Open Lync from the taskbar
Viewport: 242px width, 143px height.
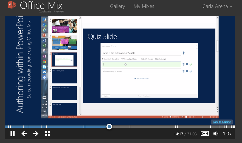44,25
